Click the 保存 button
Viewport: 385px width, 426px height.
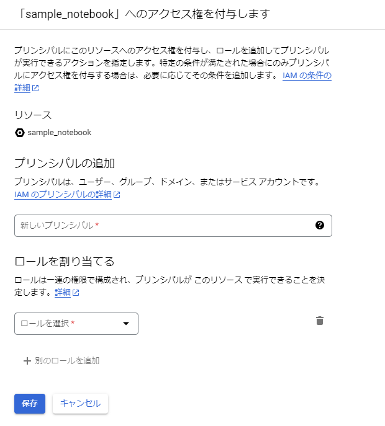[30, 404]
